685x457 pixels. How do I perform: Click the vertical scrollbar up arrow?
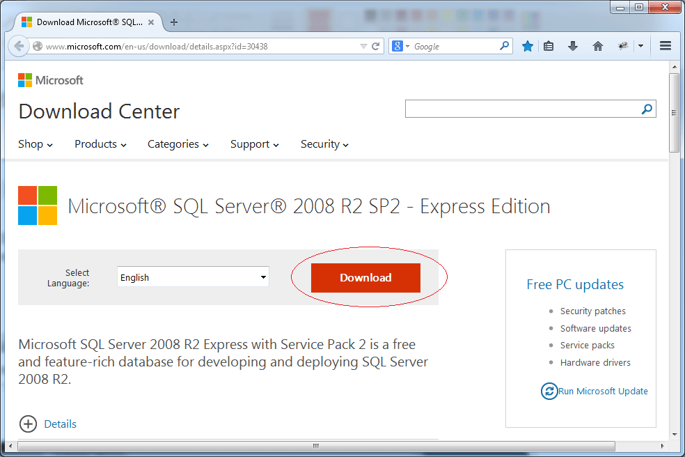click(675, 67)
